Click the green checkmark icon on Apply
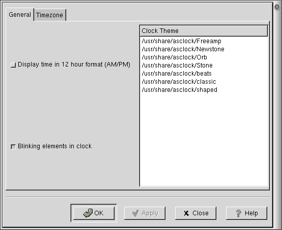282x230 pixels. pyautogui.click(x=135, y=213)
